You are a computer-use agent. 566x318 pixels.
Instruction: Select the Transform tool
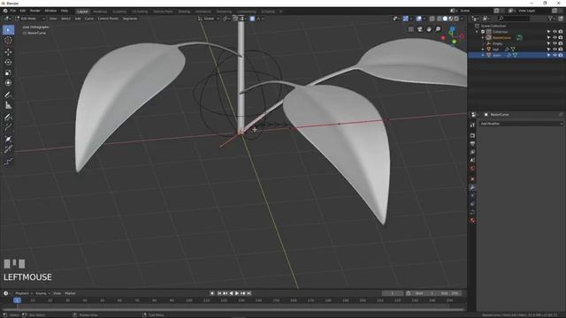8,83
